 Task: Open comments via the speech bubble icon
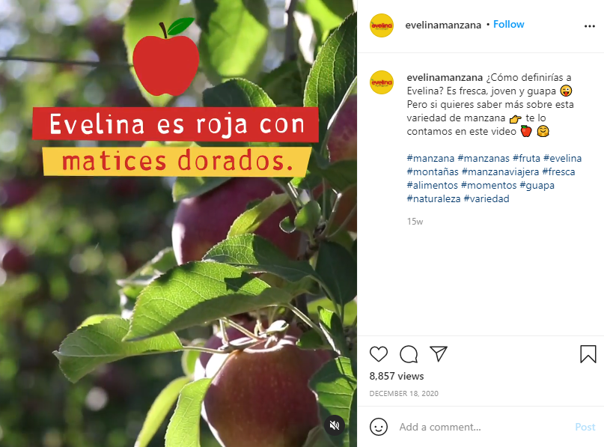coord(409,353)
